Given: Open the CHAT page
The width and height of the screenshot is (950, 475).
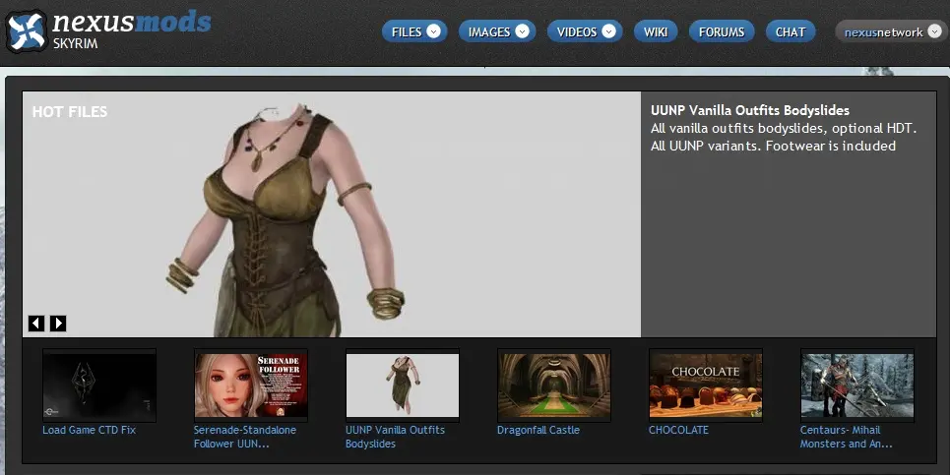Looking at the screenshot, I should [x=791, y=31].
